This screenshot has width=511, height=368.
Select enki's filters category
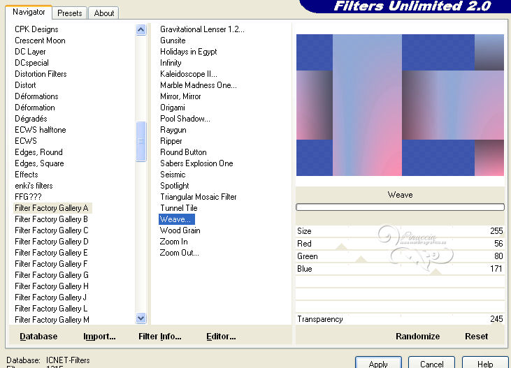pyautogui.click(x=34, y=186)
